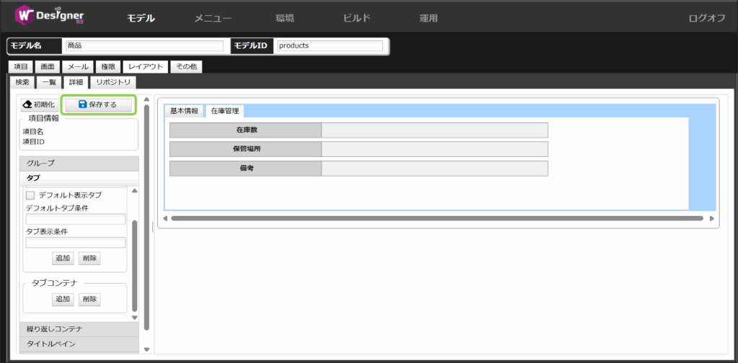Collapse the タブ accordion header
Screen dimensions: 738x363
pos(78,177)
